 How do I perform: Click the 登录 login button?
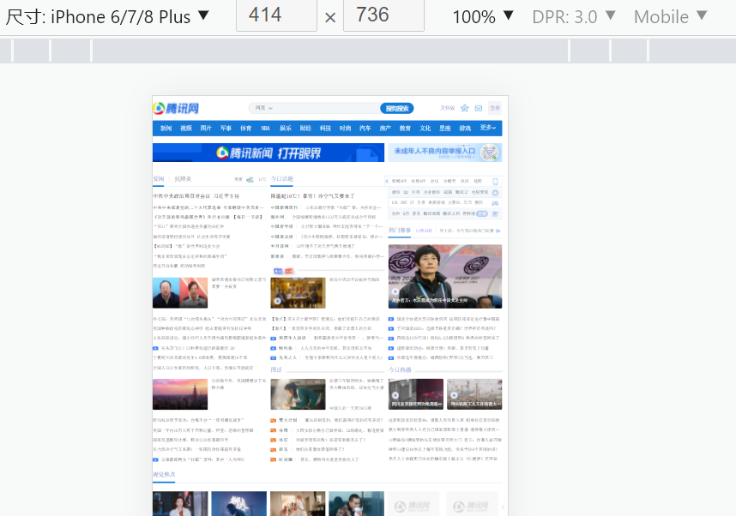[x=495, y=108]
